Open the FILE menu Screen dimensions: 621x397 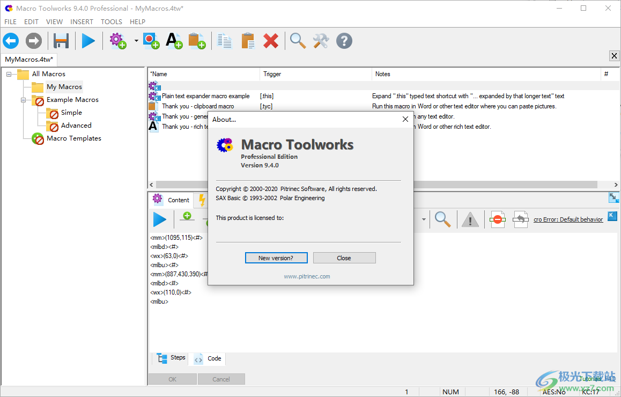pyautogui.click(x=10, y=22)
